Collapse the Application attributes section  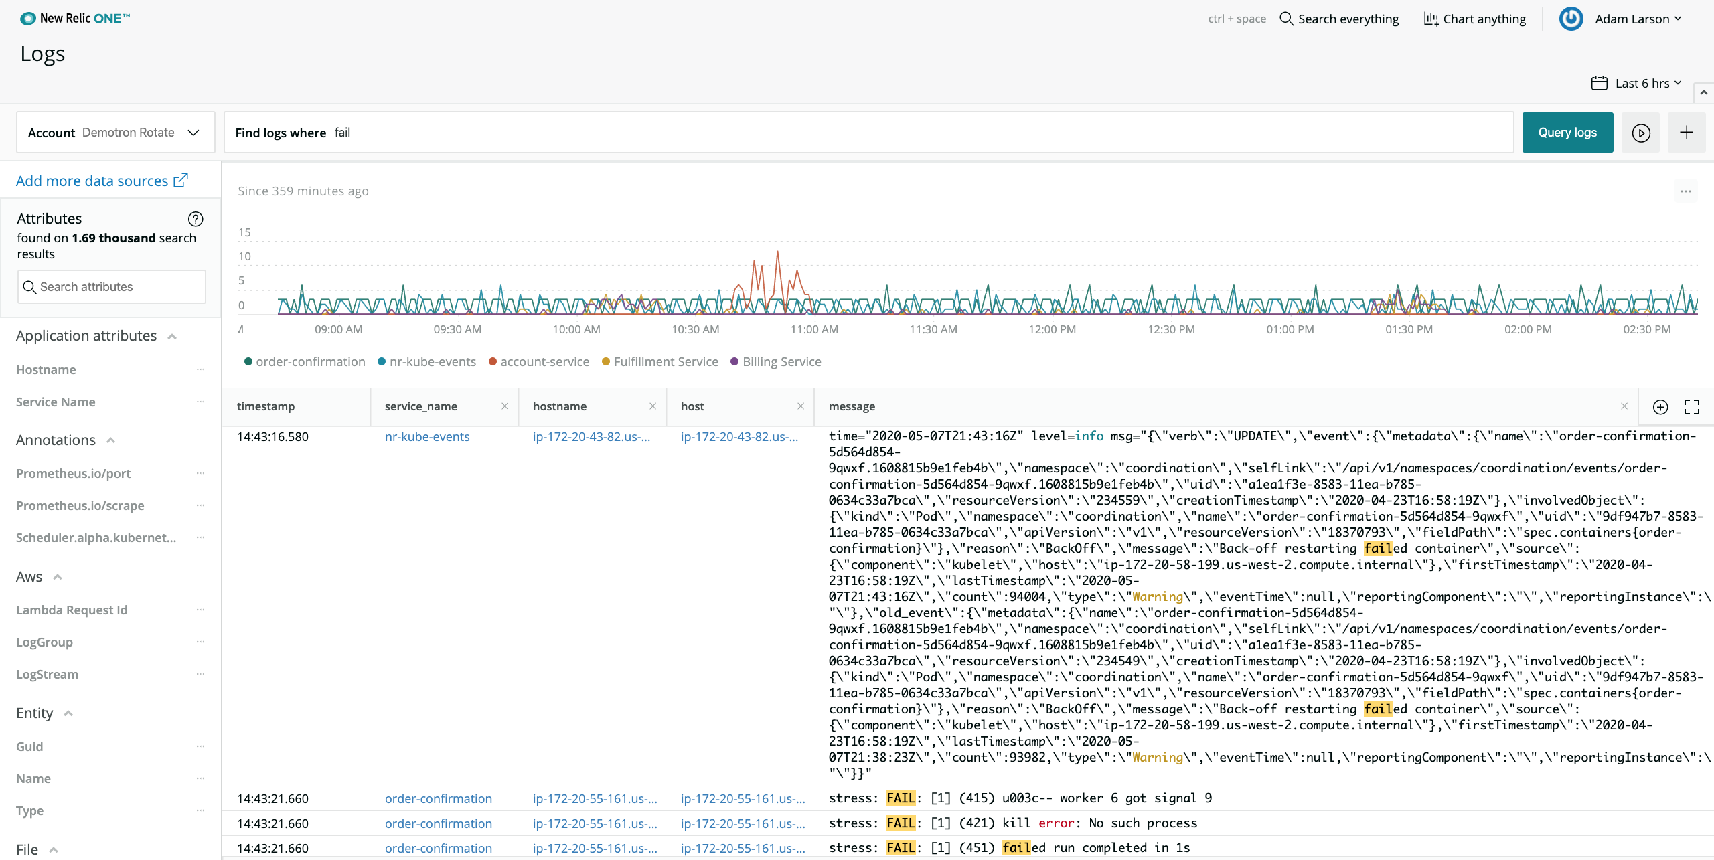(172, 336)
